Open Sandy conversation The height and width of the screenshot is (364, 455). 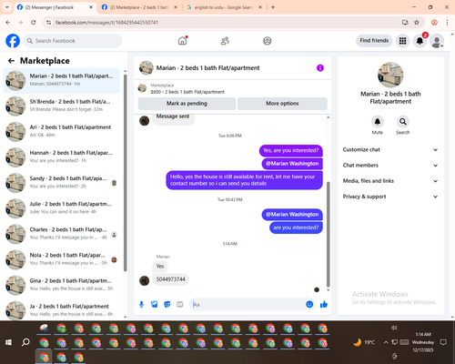pos(62,183)
